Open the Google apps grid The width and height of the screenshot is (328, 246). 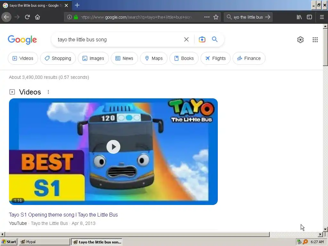click(315, 39)
